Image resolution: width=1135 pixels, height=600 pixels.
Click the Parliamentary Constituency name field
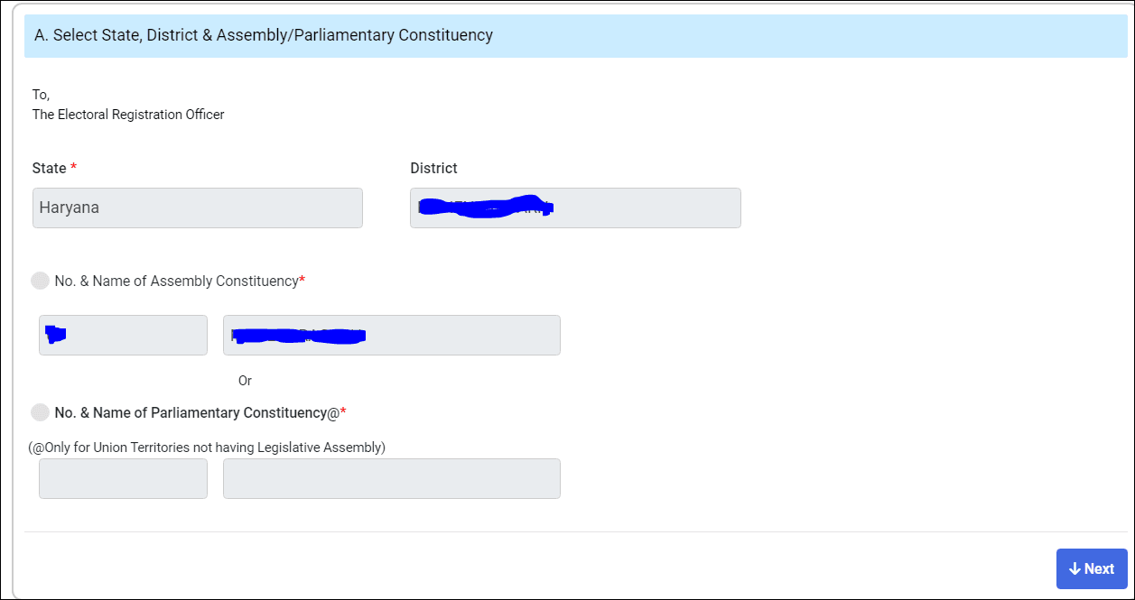pyautogui.click(x=391, y=478)
